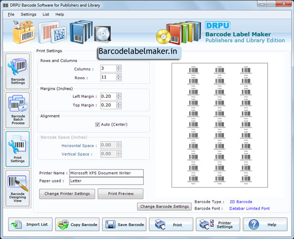Click the colored books and gold disc image
The height and width of the screenshot is (239, 294).
pyautogui.click(x=179, y=33)
